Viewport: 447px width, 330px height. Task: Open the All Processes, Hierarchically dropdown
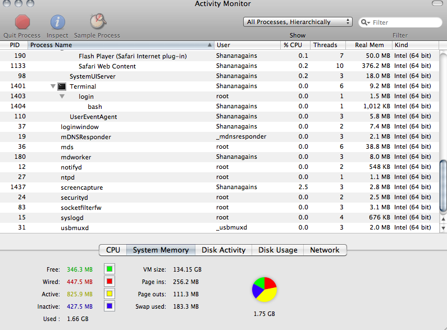pyautogui.click(x=298, y=22)
